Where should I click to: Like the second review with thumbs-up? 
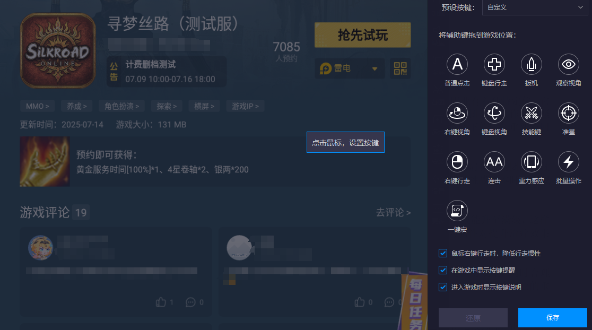tap(360, 302)
